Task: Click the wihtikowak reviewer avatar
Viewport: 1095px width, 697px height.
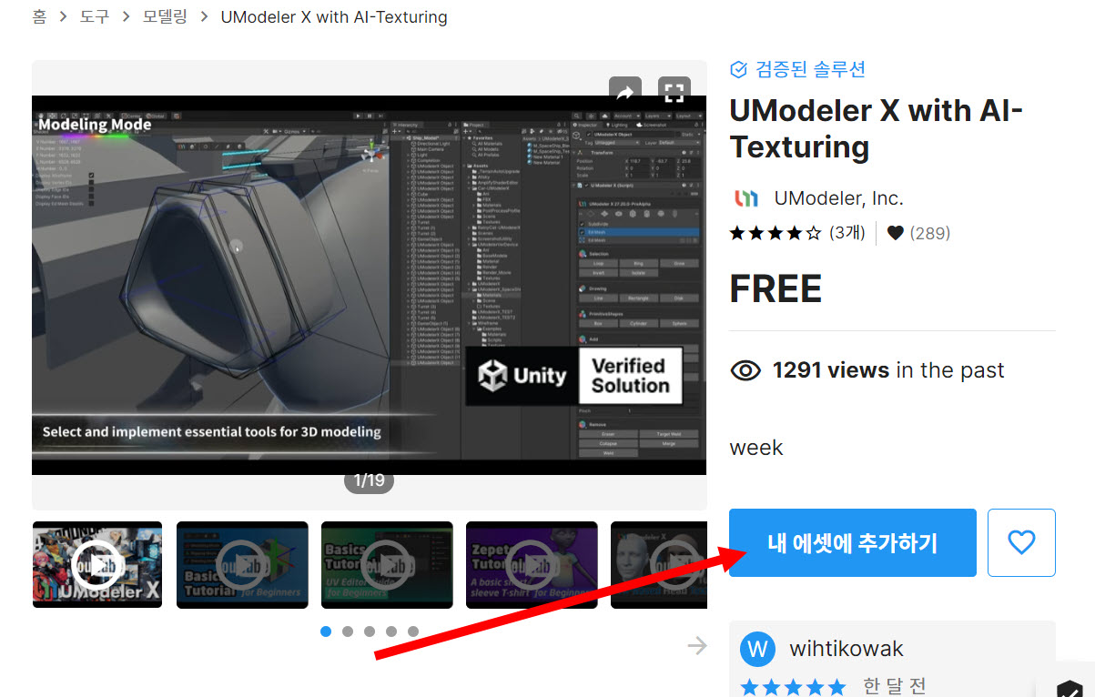Action: tap(757, 650)
